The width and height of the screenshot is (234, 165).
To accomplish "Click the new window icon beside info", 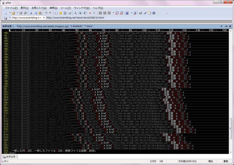I will click(x=149, y=13).
